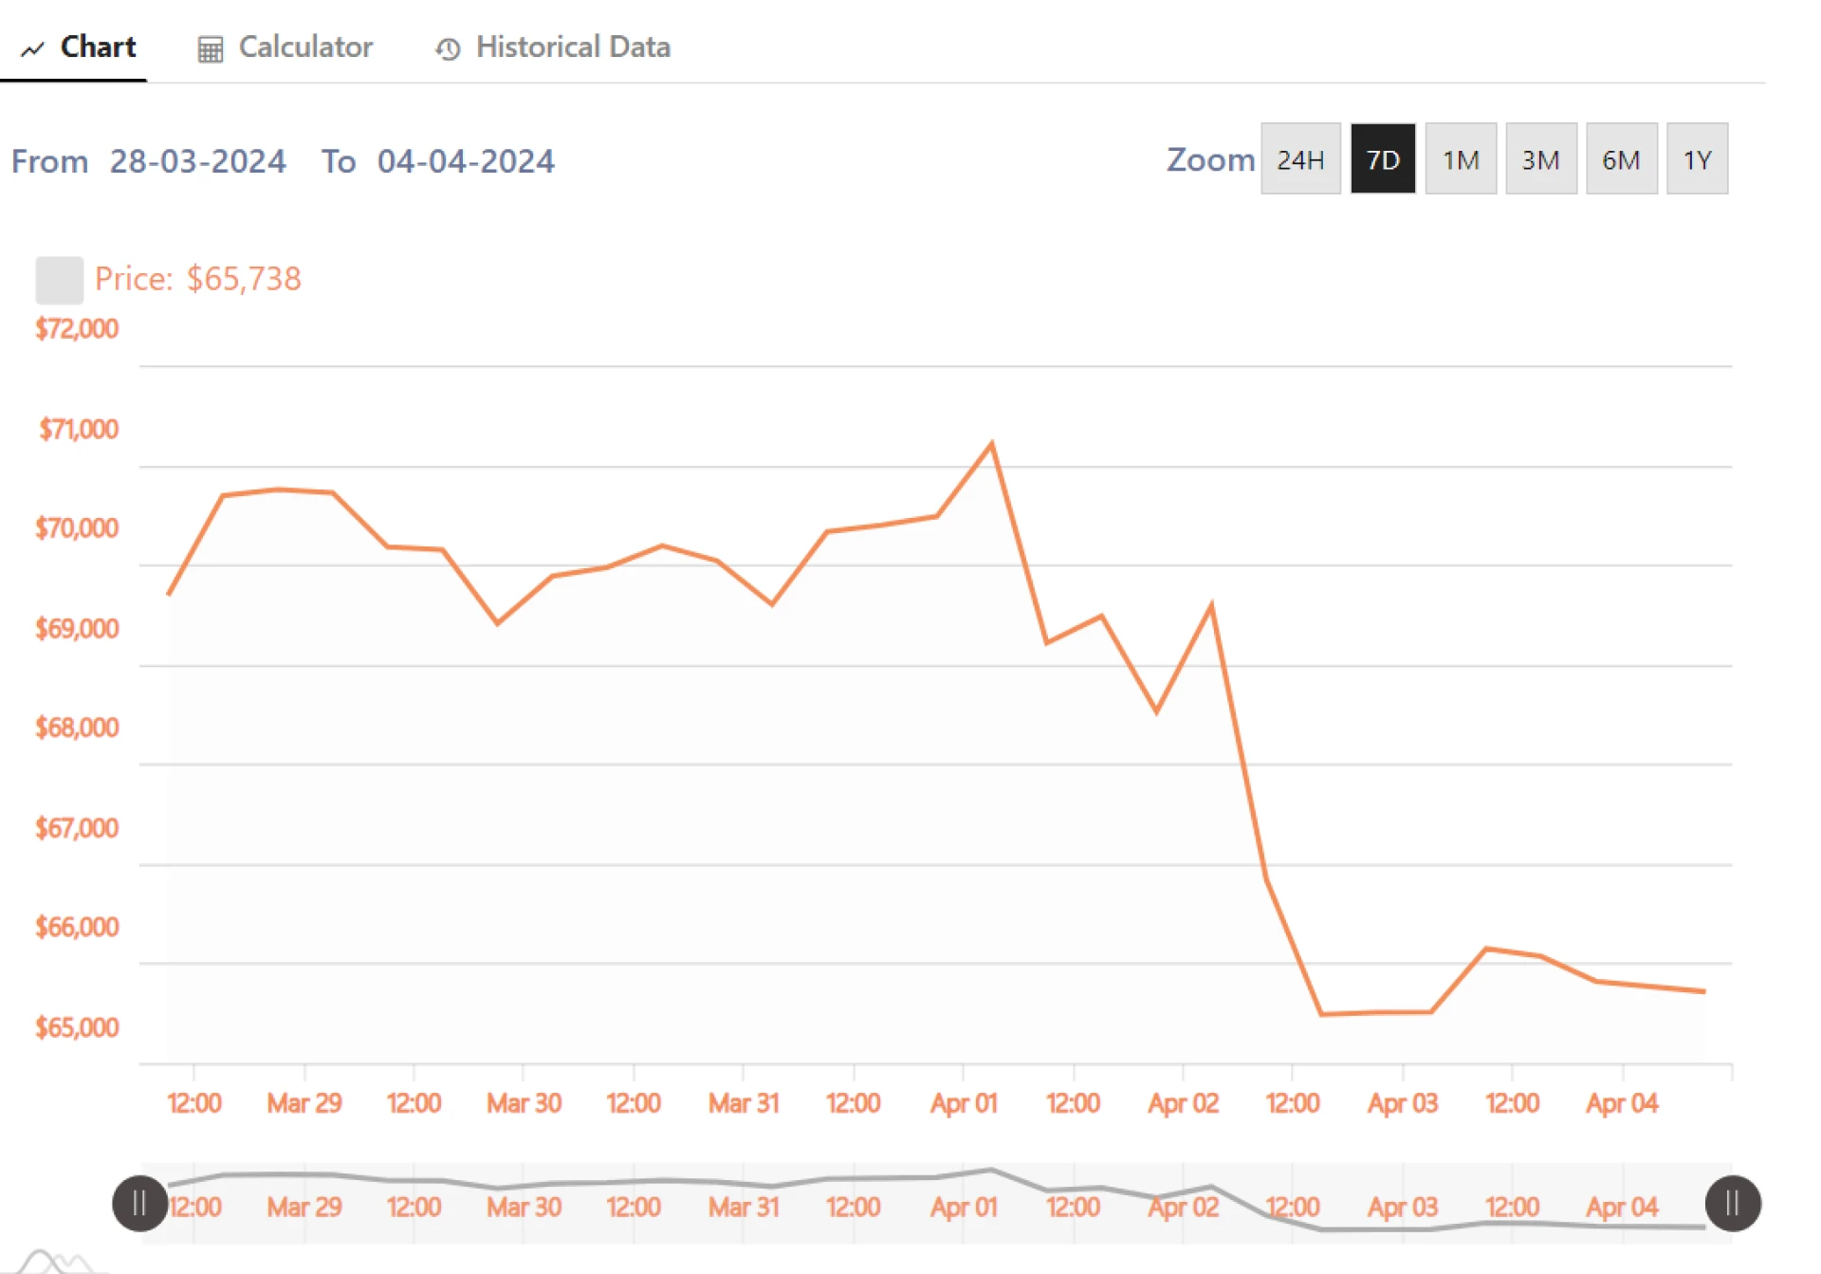Switch to the Chart tab

pyautogui.click(x=98, y=47)
